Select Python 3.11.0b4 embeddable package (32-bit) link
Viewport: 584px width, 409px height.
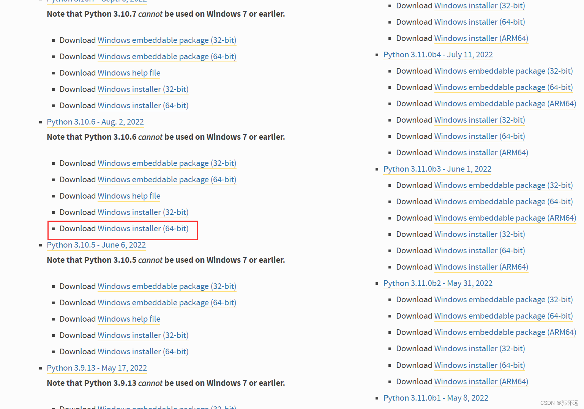click(504, 71)
